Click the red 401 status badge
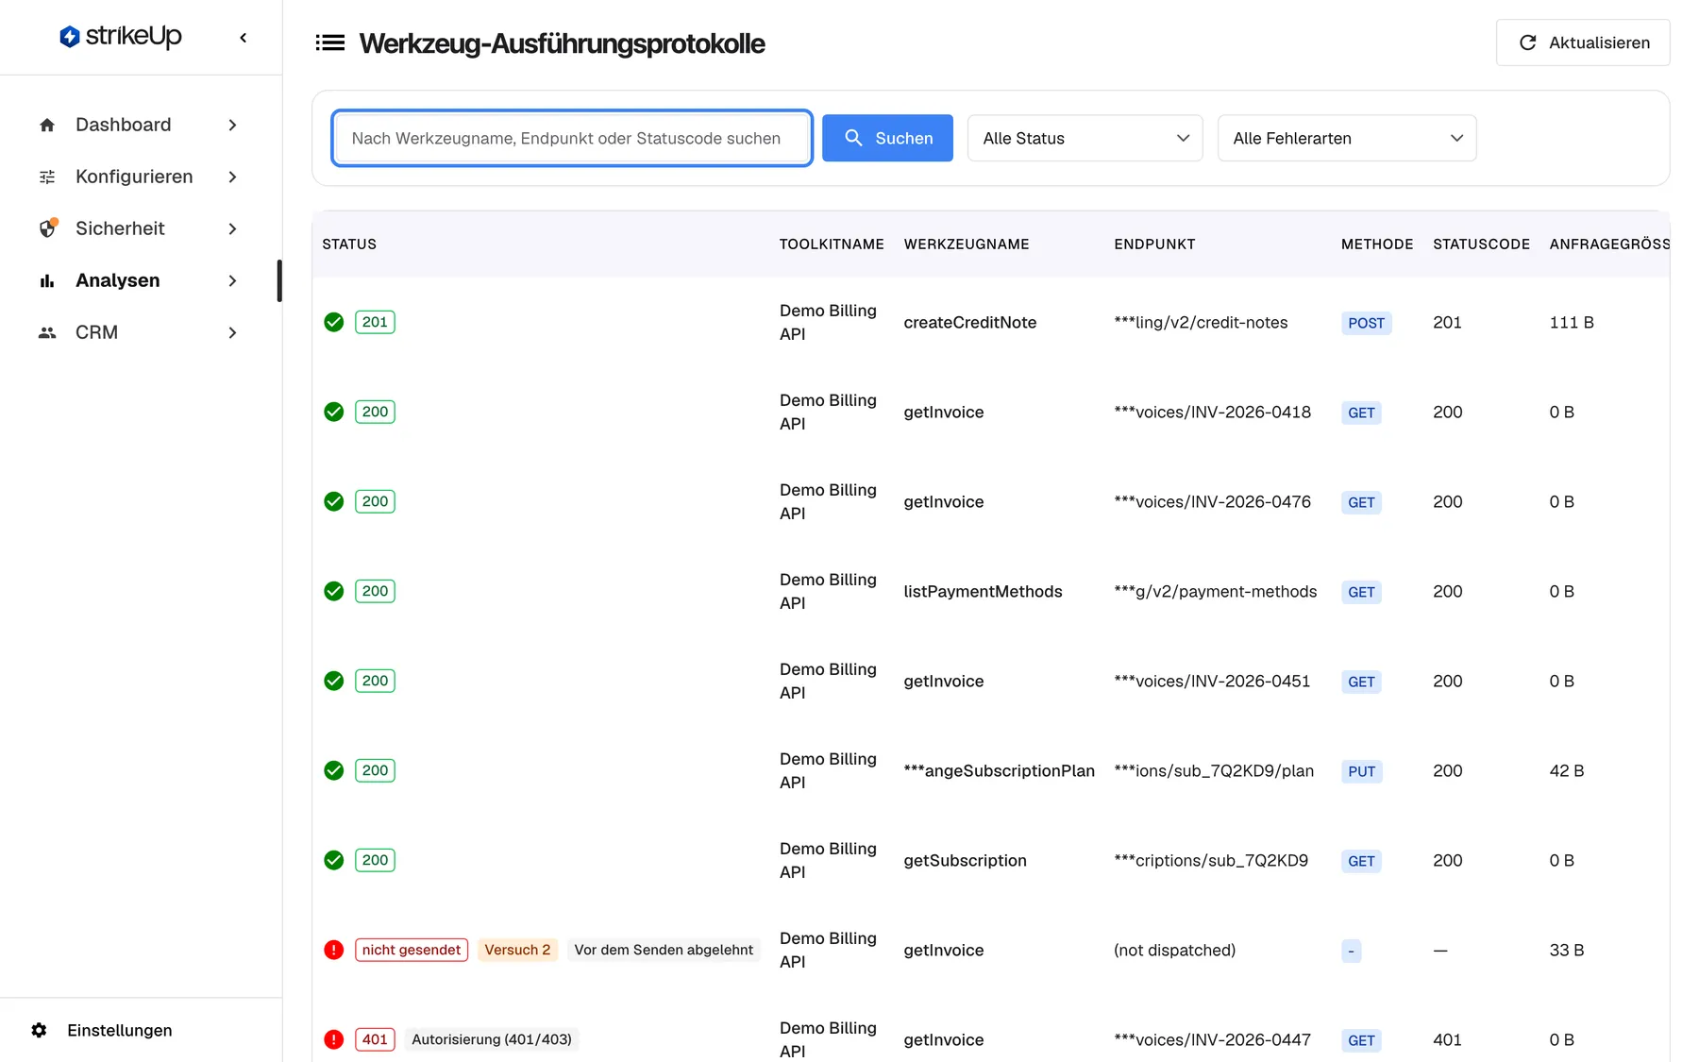Viewport: 1699px width, 1062px height. coord(375,1039)
